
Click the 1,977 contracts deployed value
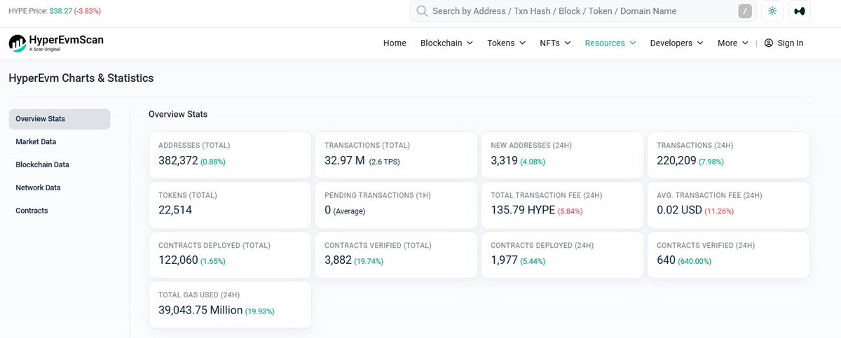pyautogui.click(x=504, y=260)
